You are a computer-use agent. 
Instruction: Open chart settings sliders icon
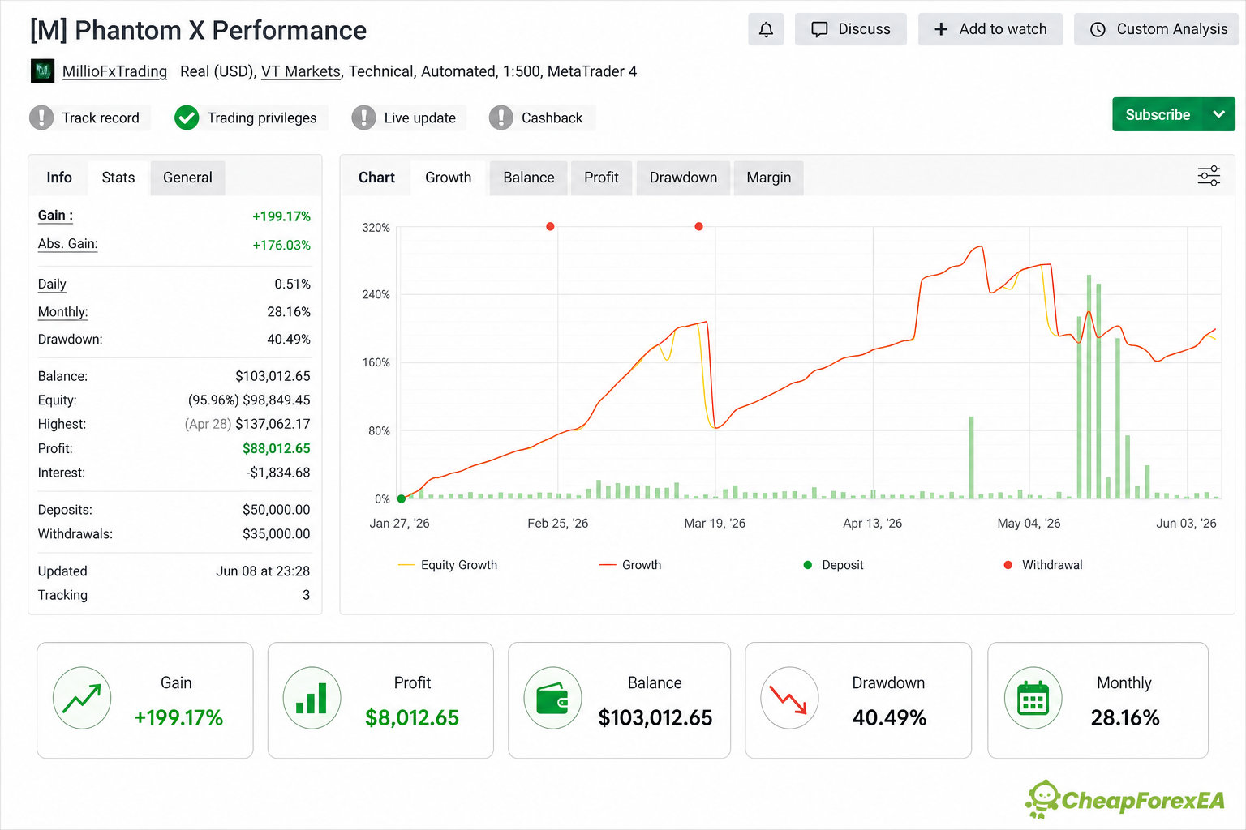click(1209, 176)
